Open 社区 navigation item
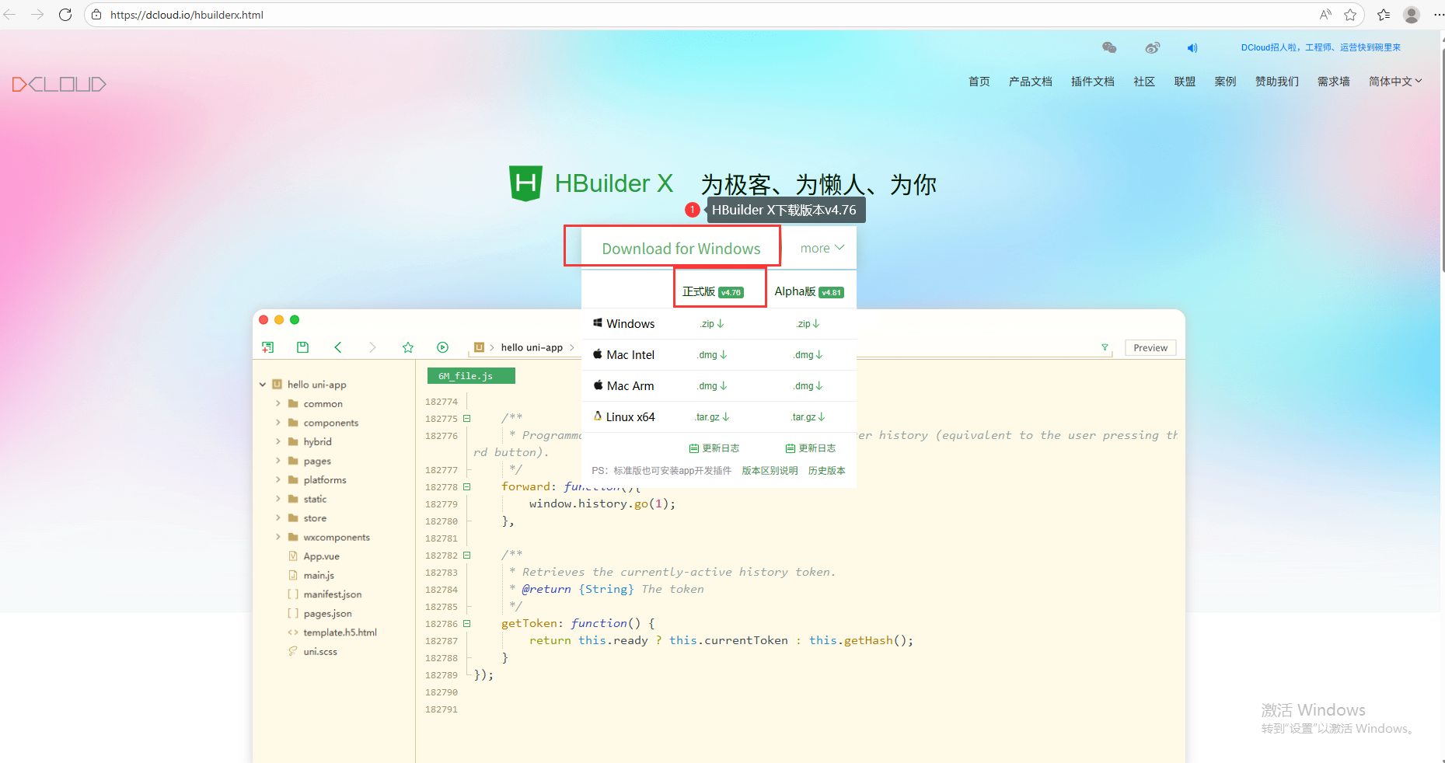Image resolution: width=1445 pixels, height=763 pixels. [1144, 82]
